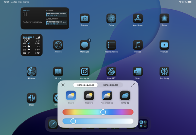Open the Slack app

(x=31, y=98)
